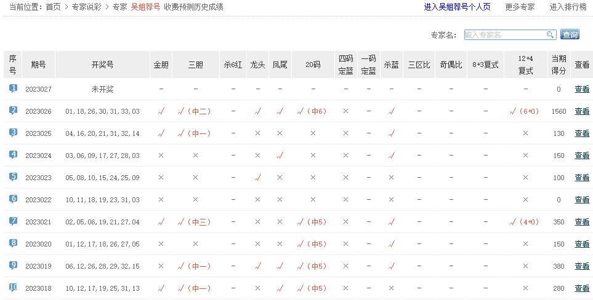The image size is (593, 300).
Task: View details for issue 2023018
Action: pyautogui.click(x=581, y=288)
